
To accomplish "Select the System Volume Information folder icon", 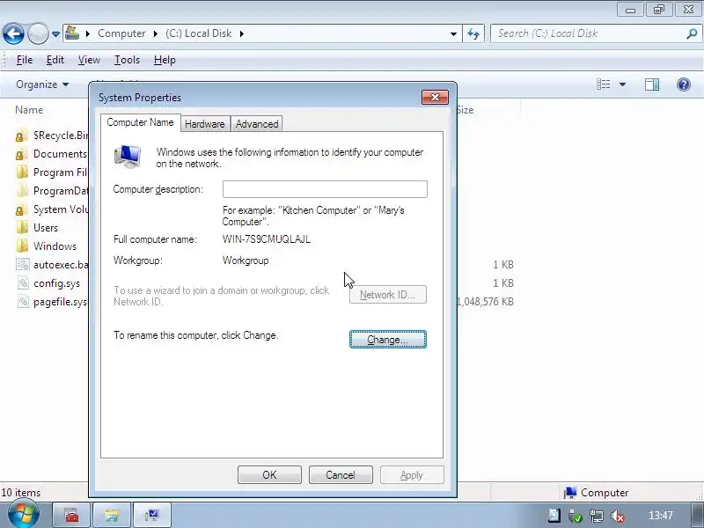I will [21, 209].
